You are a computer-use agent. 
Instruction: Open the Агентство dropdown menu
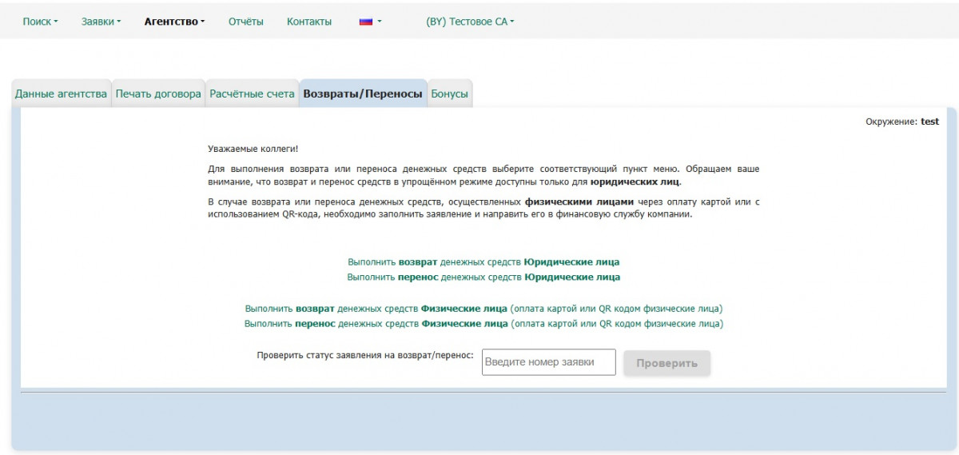(x=174, y=22)
